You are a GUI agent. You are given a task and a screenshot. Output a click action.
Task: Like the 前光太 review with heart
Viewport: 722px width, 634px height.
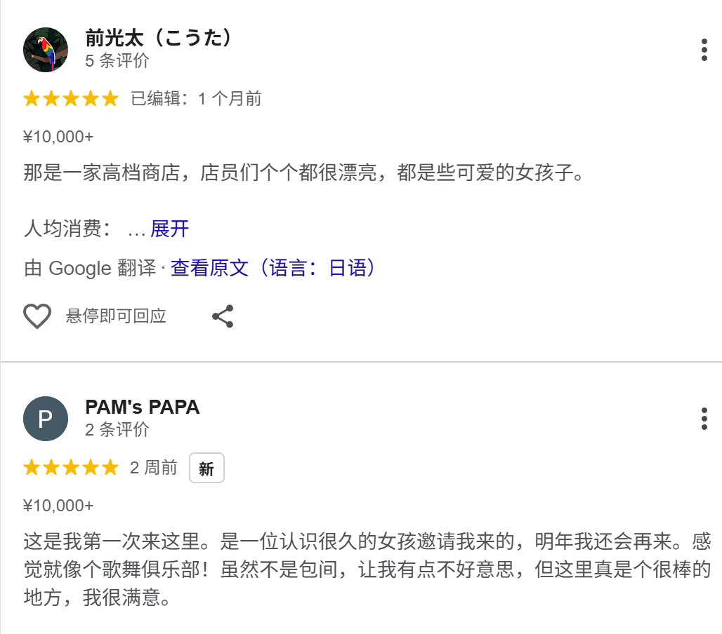pos(37,316)
